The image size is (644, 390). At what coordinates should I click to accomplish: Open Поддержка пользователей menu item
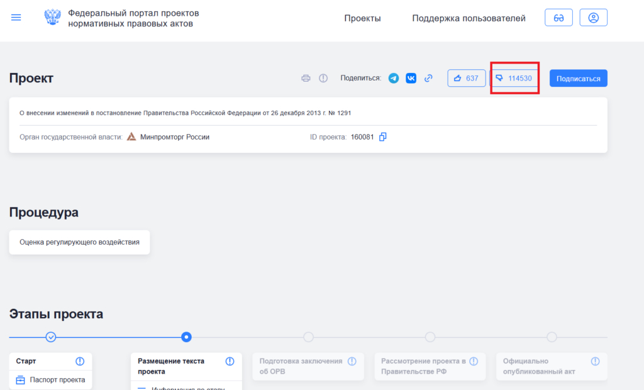pos(469,18)
